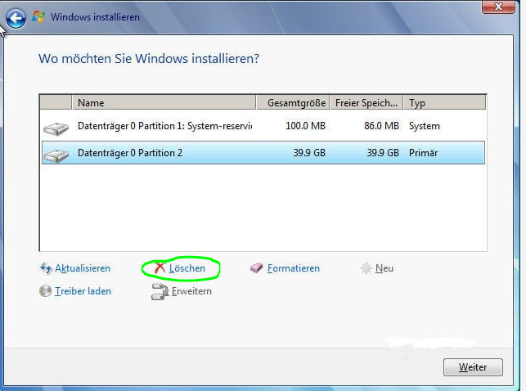This screenshot has height=391, width=526.
Task: Click the Aktualisieren refresh arrows icon
Action: (46, 268)
